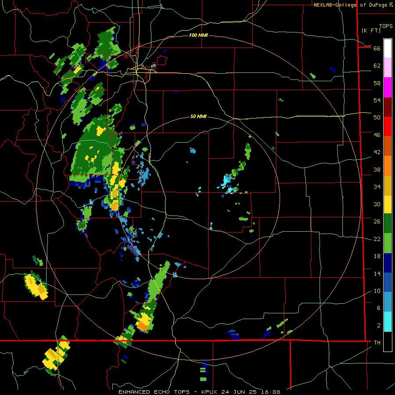Click the "10" scale value

[377, 291]
